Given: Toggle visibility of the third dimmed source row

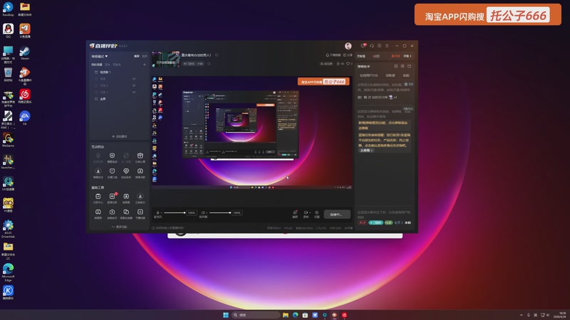Looking at the screenshot, I should 134,92.
